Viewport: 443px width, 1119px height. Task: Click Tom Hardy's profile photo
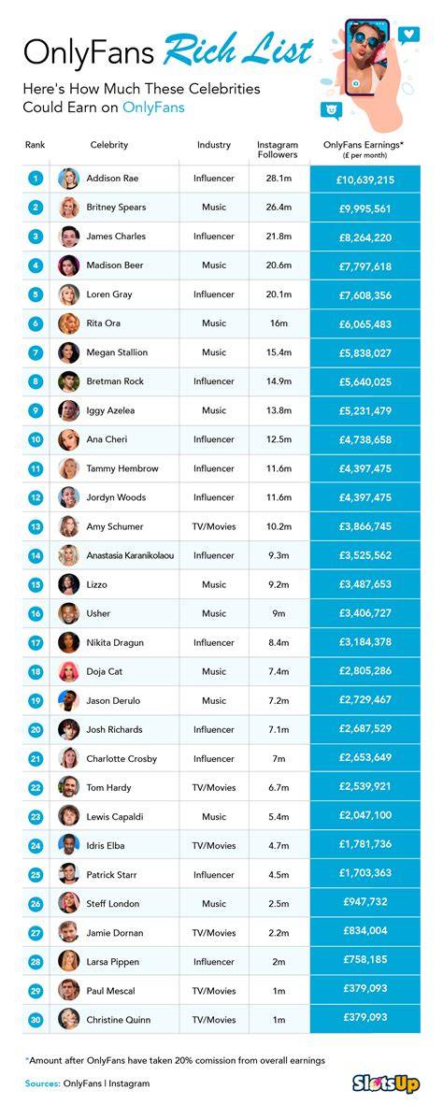pyautogui.click(x=68, y=788)
